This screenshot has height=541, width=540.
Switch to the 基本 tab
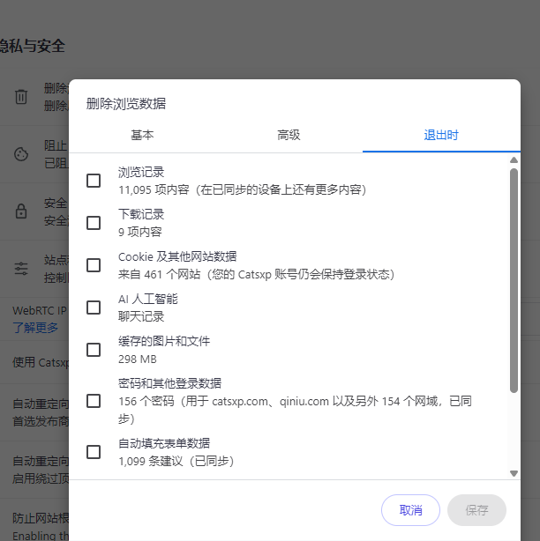pyautogui.click(x=142, y=135)
